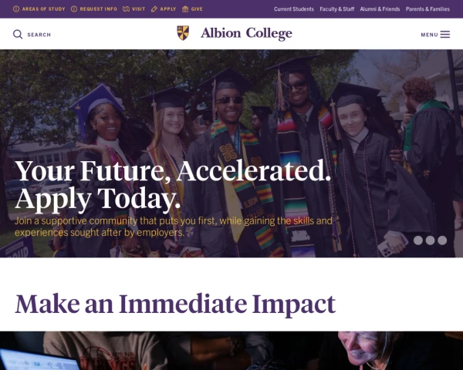Open the Faculty & Staff link
This screenshot has height=370, width=463.
337,9
